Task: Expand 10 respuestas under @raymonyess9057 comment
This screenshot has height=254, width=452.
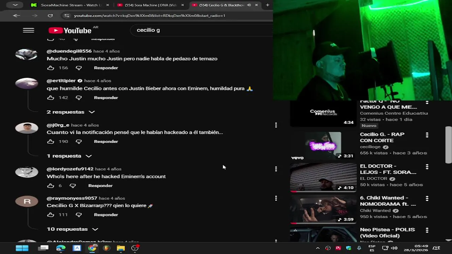Action: [x=72, y=229]
